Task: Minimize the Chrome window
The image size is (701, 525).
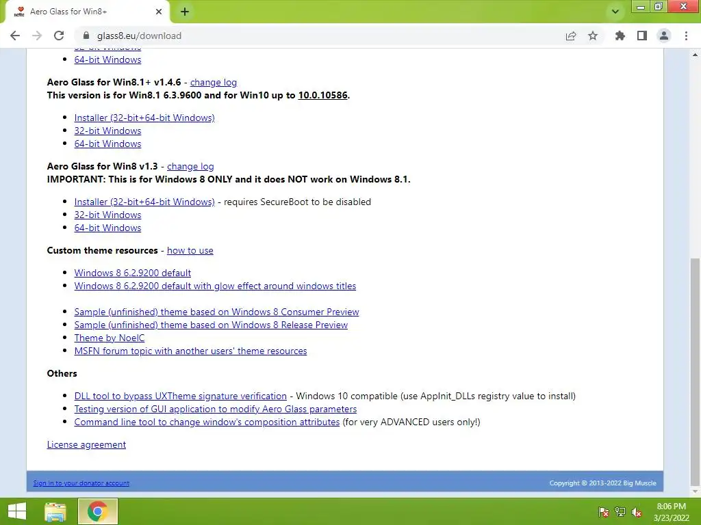Action: click(x=641, y=7)
